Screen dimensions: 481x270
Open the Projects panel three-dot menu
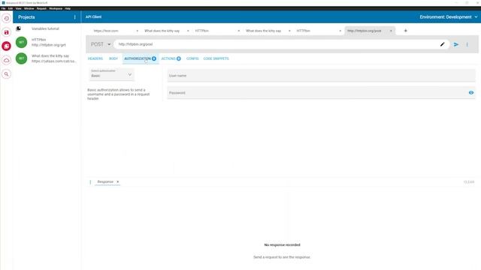(x=75, y=17)
